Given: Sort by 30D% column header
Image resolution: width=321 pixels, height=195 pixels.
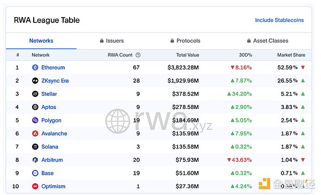Looking at the screenshot, I should coord(246,55).
